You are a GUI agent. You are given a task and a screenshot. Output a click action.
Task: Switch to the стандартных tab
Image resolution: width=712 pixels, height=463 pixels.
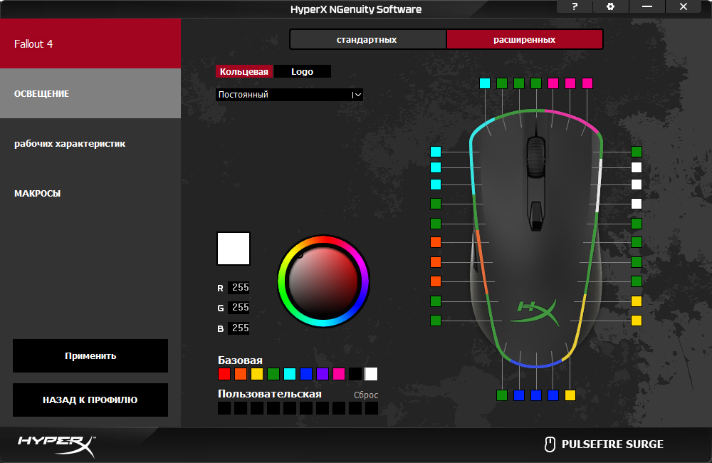click(368, 39)
